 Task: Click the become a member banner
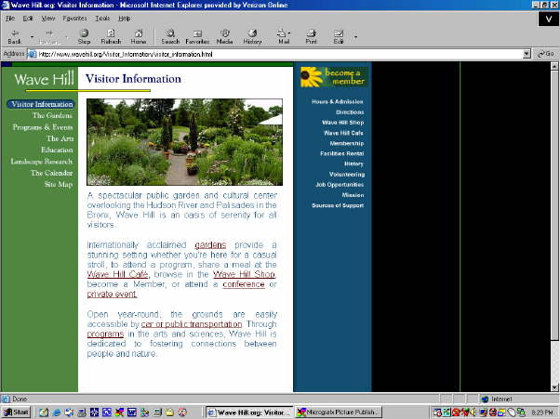tap(334, 77)
